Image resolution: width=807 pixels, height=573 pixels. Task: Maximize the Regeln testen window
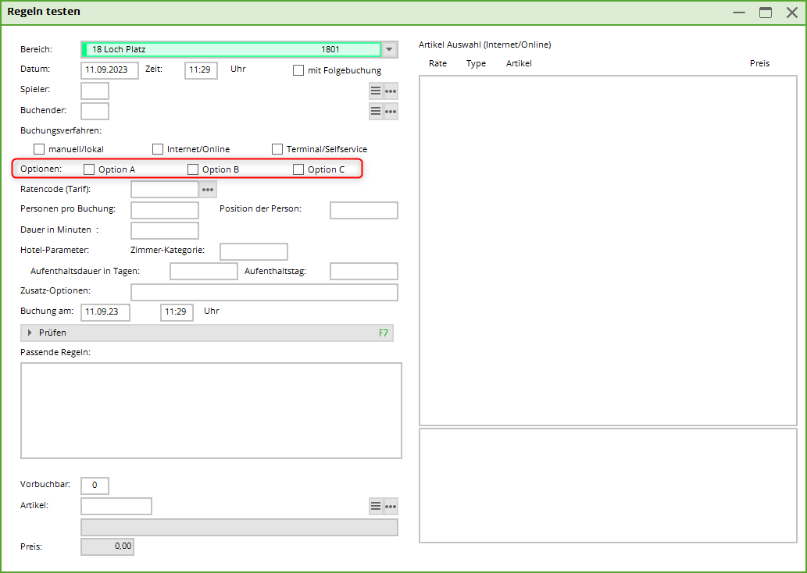[766, 12]
